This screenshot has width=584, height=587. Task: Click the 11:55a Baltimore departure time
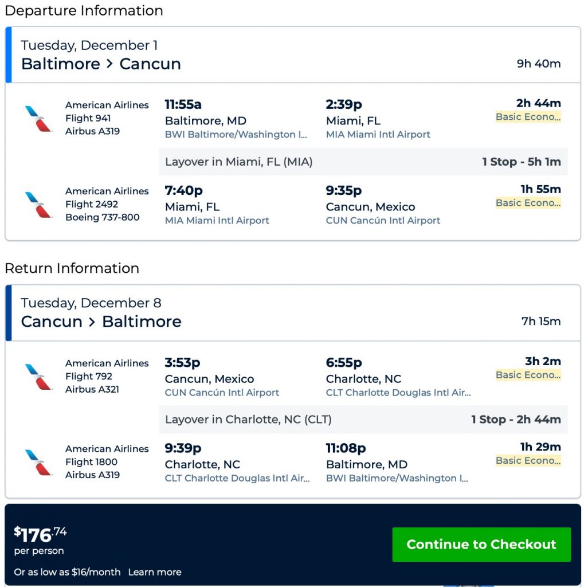coord(183,104)
